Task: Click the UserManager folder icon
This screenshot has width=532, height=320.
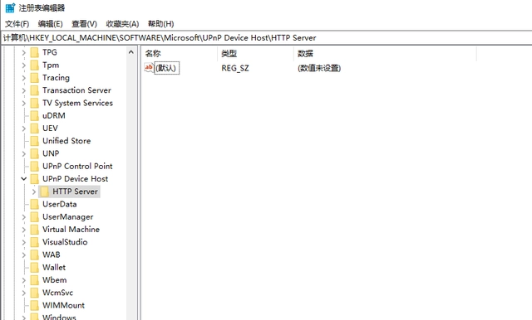Action: coord(35,217)
